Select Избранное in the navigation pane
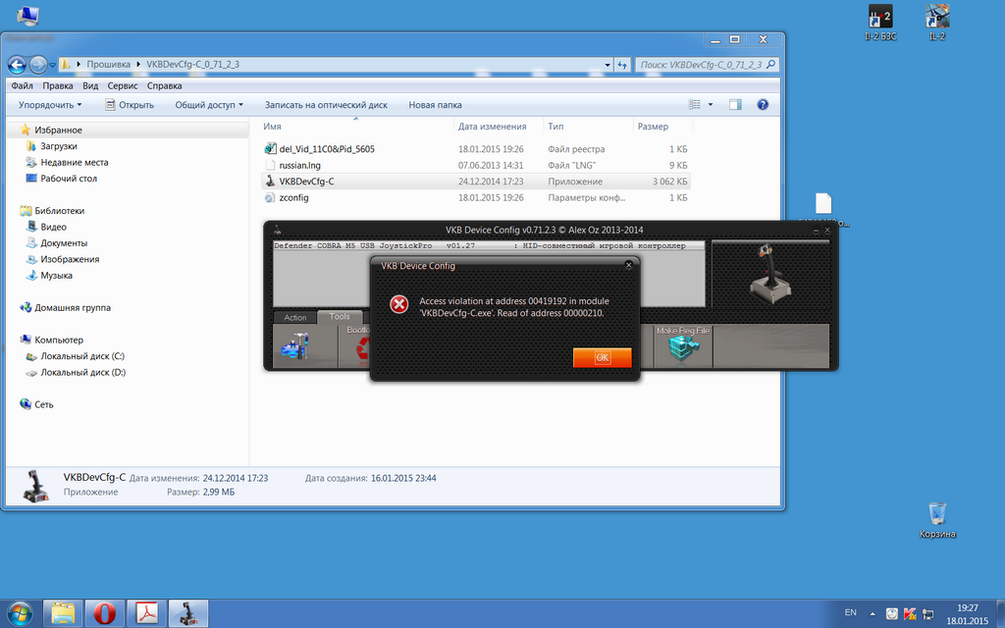Viewport: 1005px width, 628px height. pyautogui.click(x=58, y=131)
